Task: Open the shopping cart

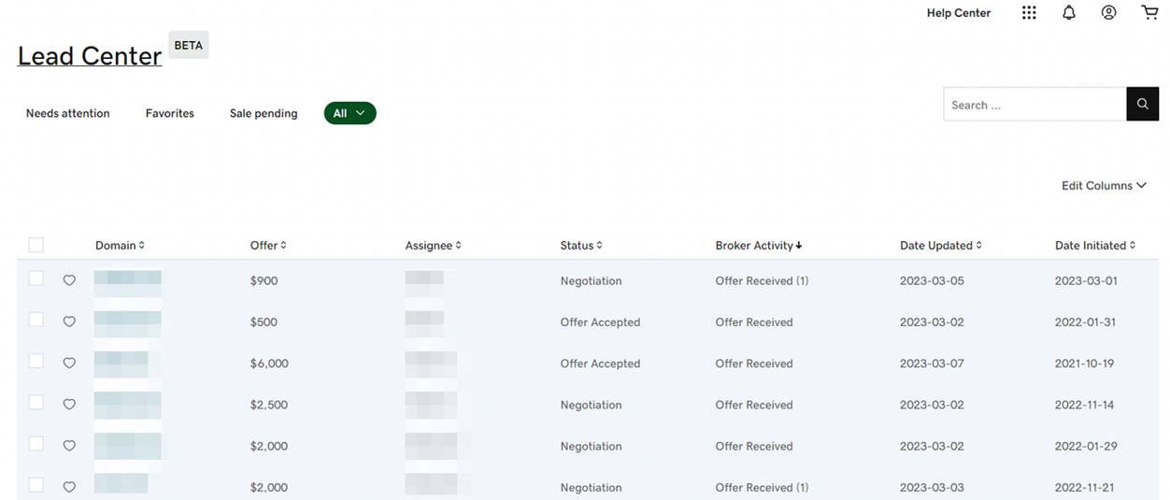Action: [x=1149, y=13]
